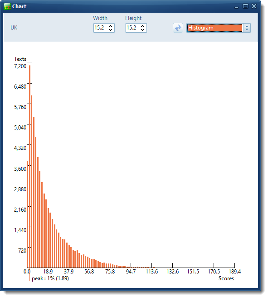268x298 pixels.
Task: Click the 3,600 y-axis value
Action: tap(20, 169)
